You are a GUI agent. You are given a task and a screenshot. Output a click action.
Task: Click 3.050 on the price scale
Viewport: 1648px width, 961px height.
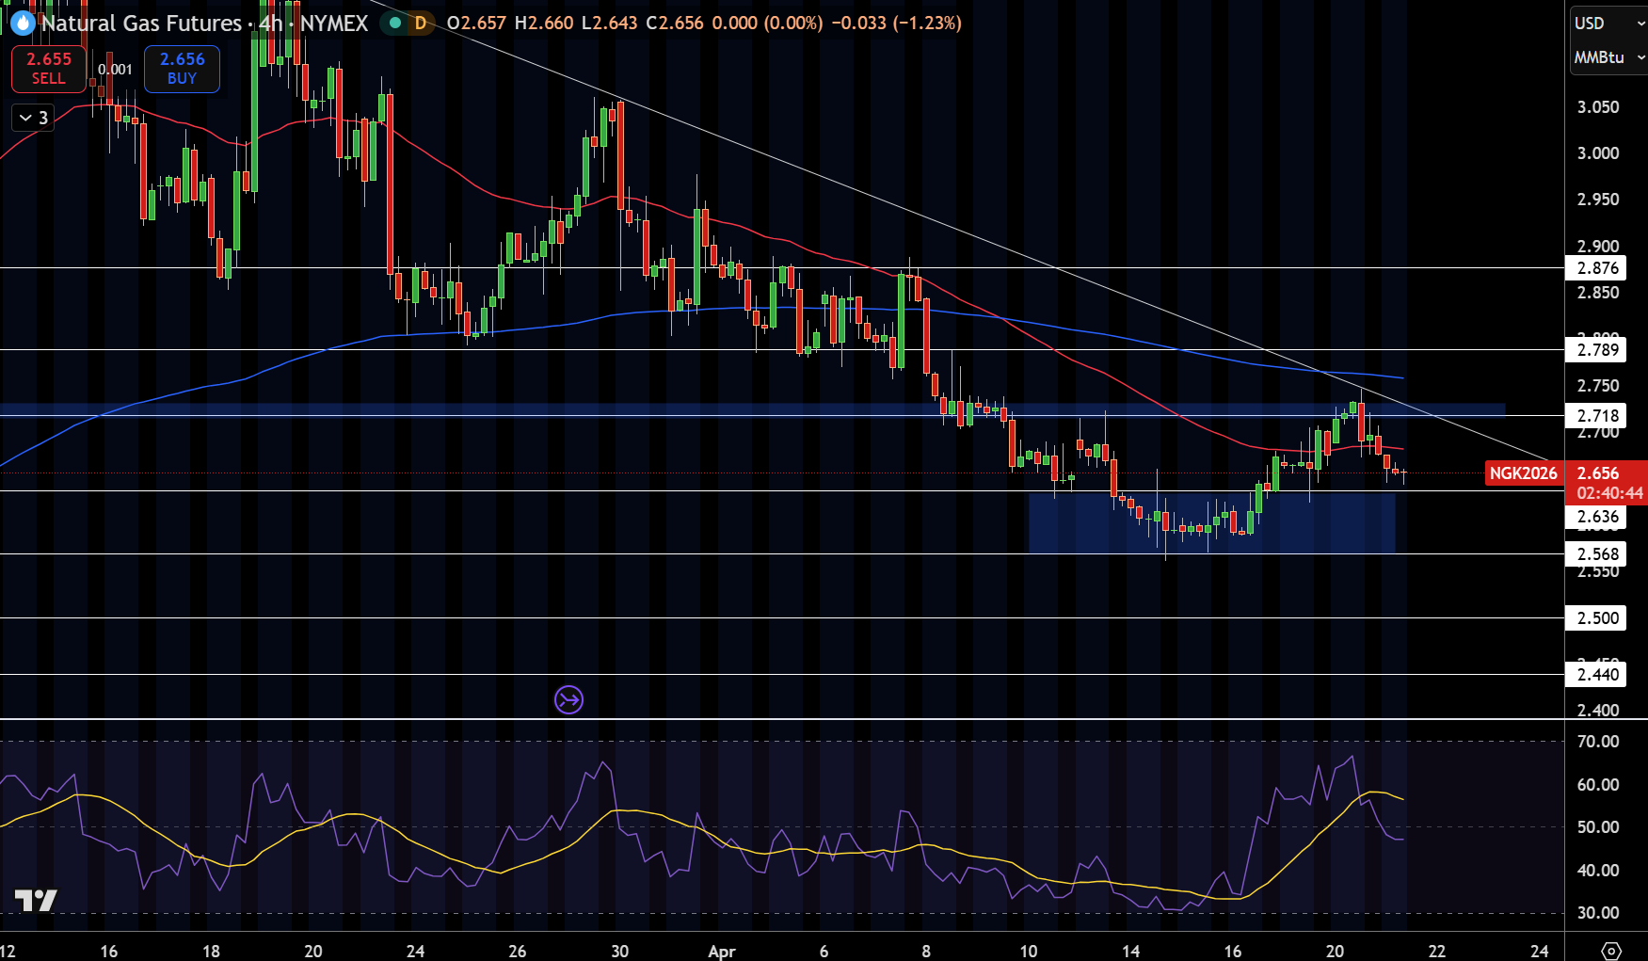(x=1598, y=107)
